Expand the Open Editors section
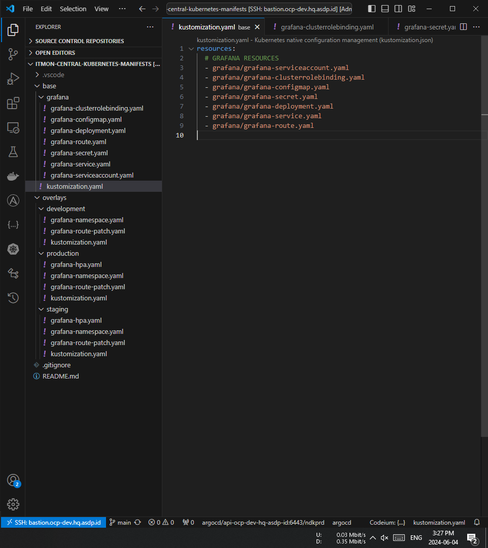 point(94,52)
